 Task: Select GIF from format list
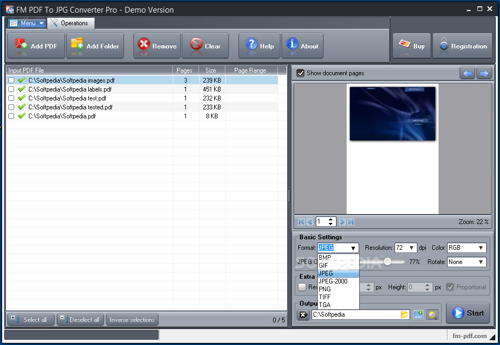click(x=338, y=266)
